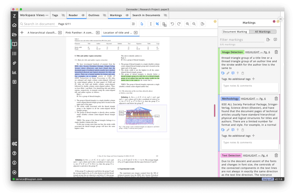Zoom out of the document
Image resolution: width=295 pixels, height=195 pixels.
(194, 24)
